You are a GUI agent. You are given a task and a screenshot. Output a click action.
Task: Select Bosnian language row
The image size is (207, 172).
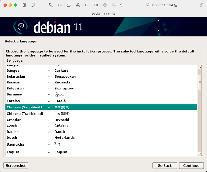(x=101, y=82)
